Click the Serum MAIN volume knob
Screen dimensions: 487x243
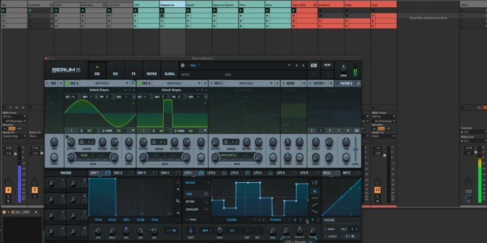(343, 68)
